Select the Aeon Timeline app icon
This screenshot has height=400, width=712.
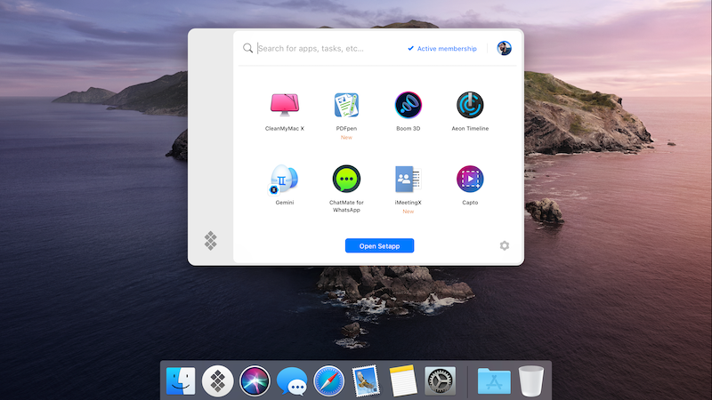470,105
